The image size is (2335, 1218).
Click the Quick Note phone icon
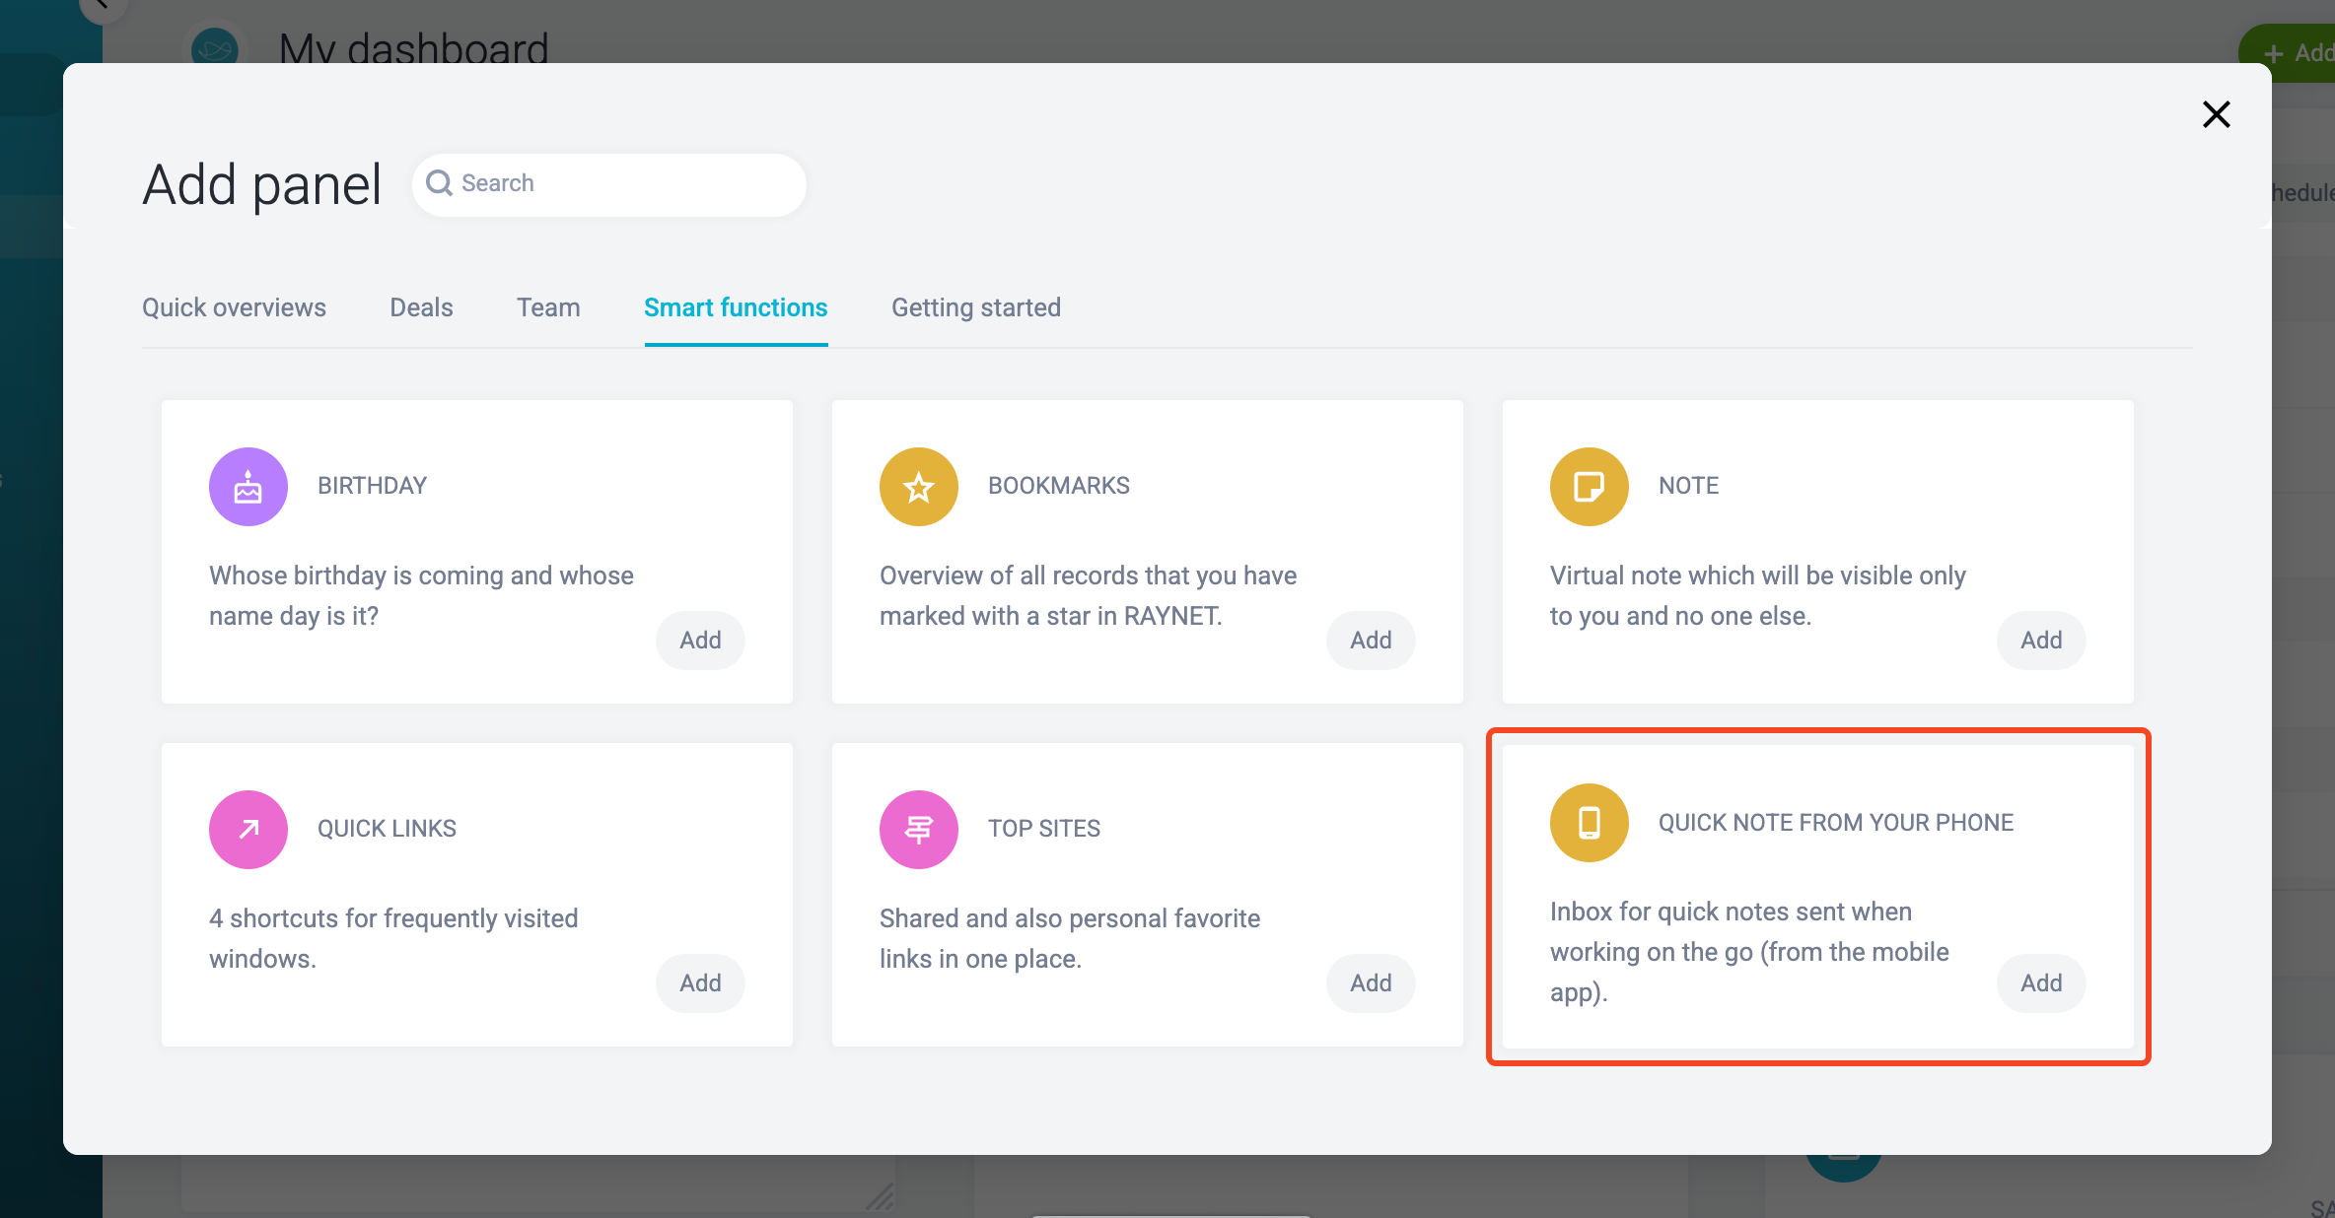pos(1590,823)
